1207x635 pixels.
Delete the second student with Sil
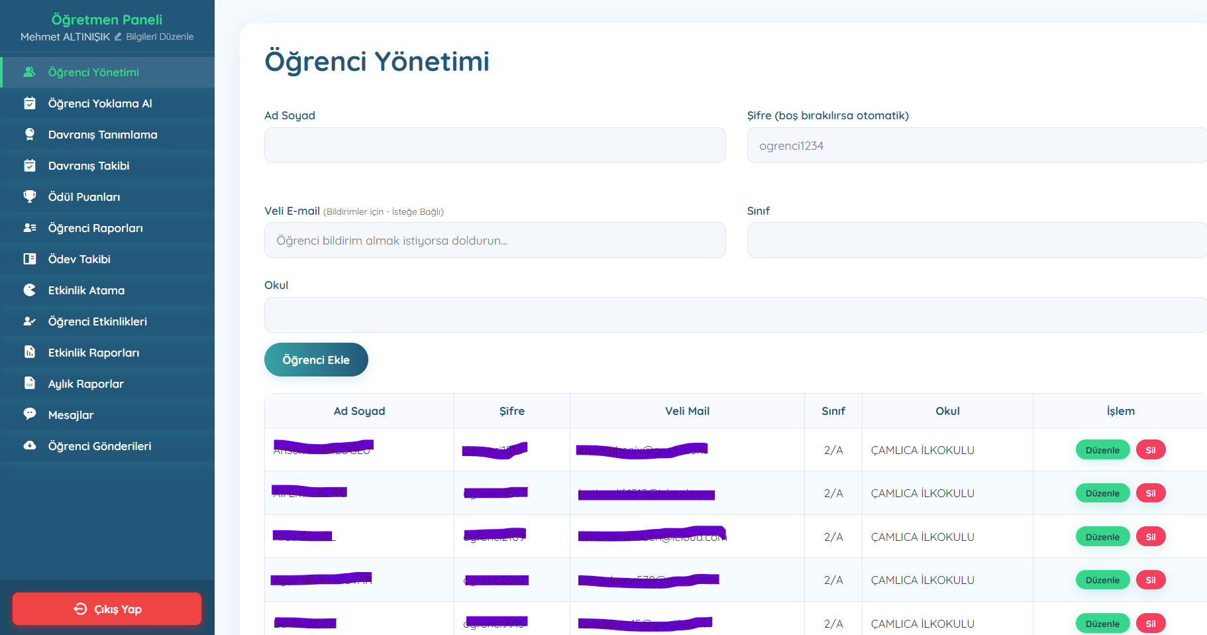1150,493
